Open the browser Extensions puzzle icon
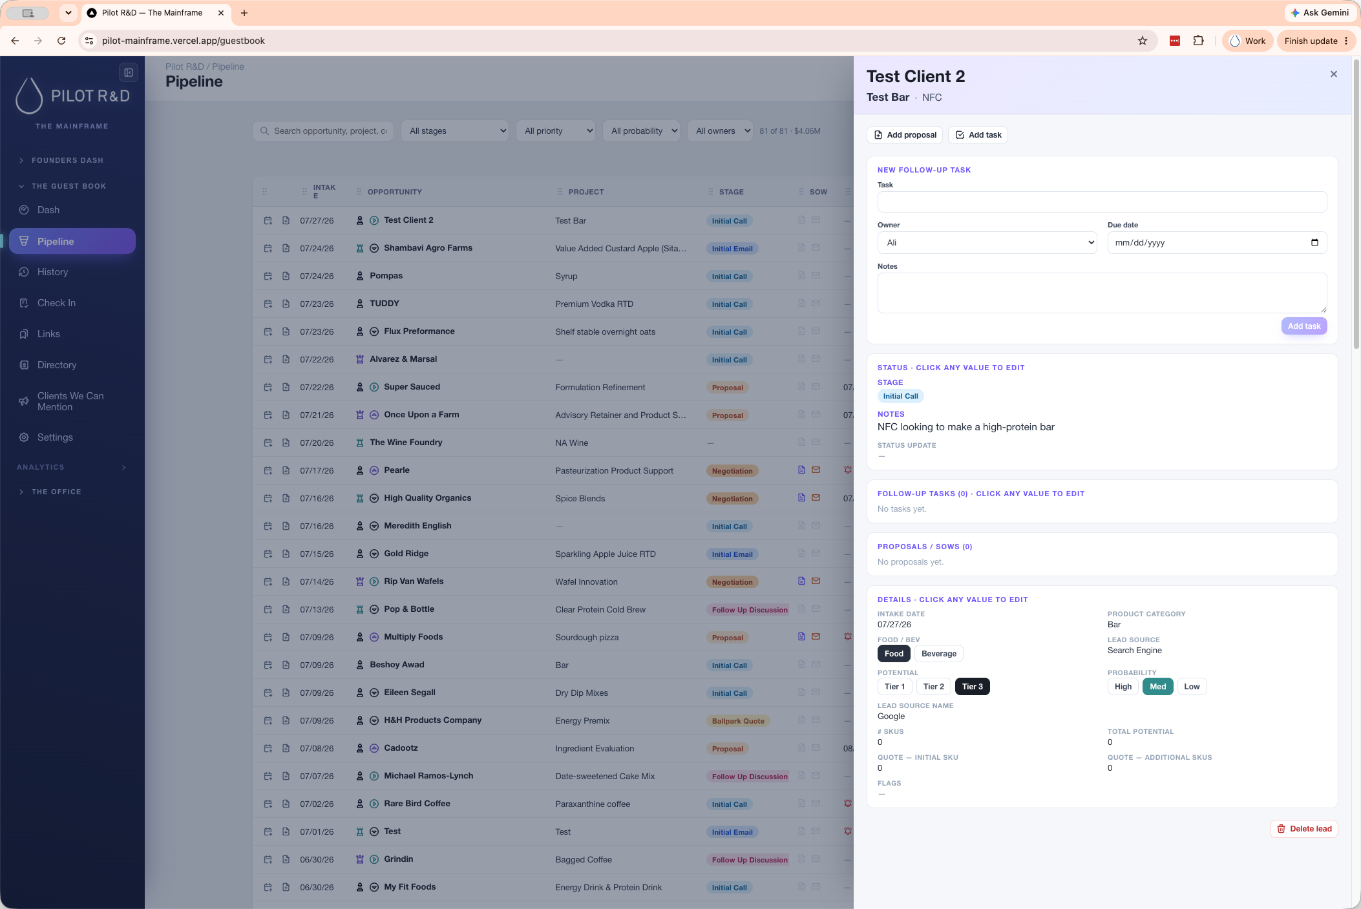 point(1198,41)
